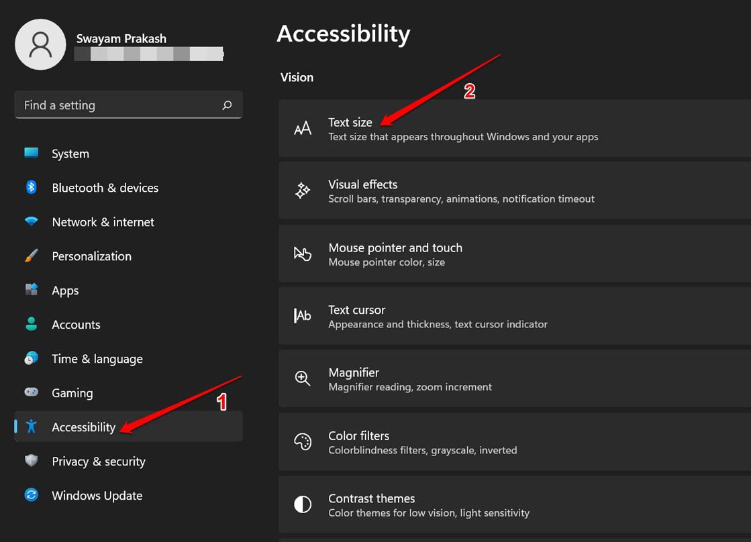Screen dimensions: 751x542
Task: Select the System sidebar entry
Action: tap(70, 153)
